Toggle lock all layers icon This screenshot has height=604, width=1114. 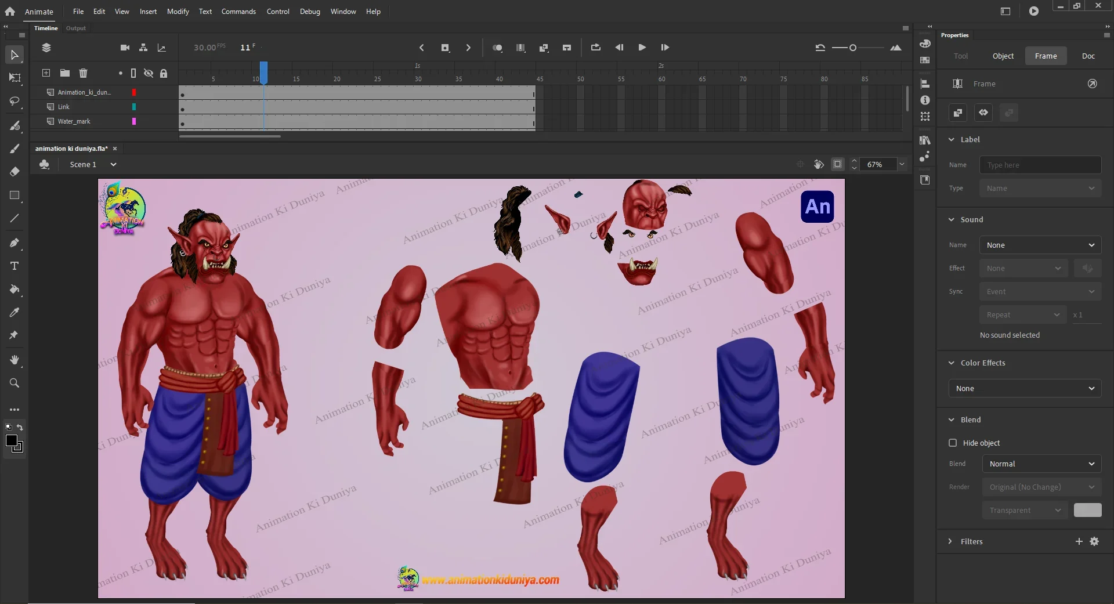[164, 73]
